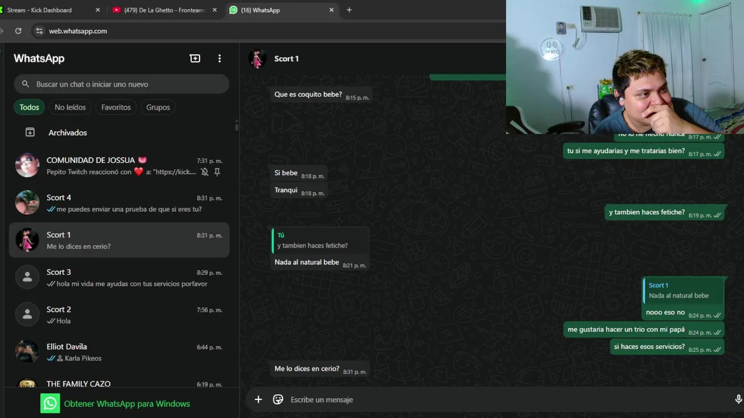Click message "tu si me ayudarias y me tratarias bien?"

(x=645, y=151)
